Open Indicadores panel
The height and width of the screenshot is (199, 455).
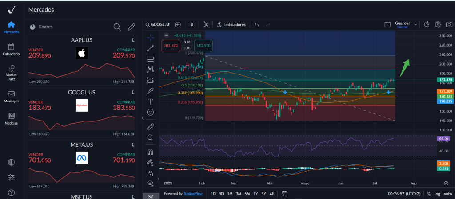click(231, 24)
